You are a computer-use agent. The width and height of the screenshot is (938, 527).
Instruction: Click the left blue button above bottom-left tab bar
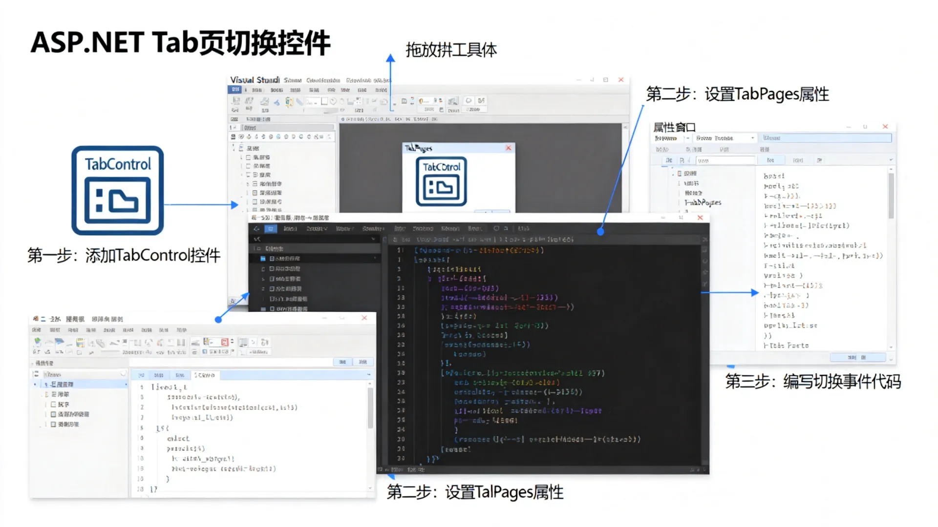coord(342,362)
